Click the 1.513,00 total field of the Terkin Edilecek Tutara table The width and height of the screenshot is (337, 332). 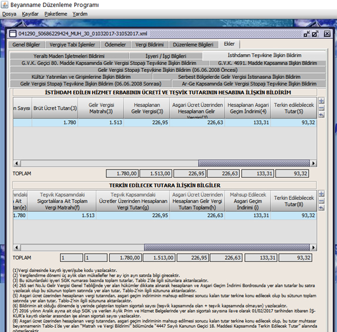pos(159,258)
